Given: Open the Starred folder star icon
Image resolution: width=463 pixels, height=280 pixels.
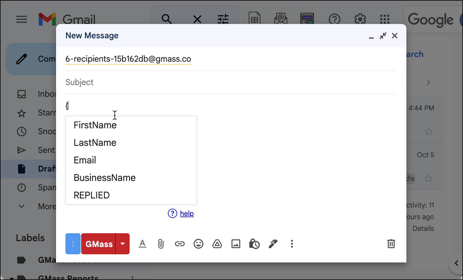Looking at the screenshot, I should [x=22, y=113].
